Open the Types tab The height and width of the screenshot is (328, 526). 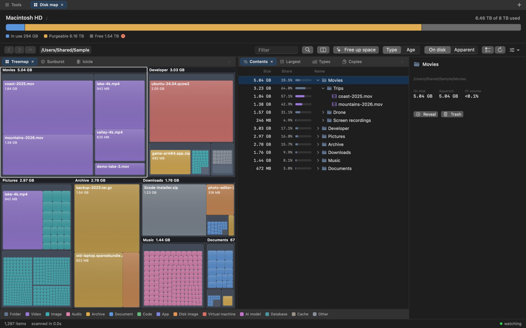pos(321,61)
